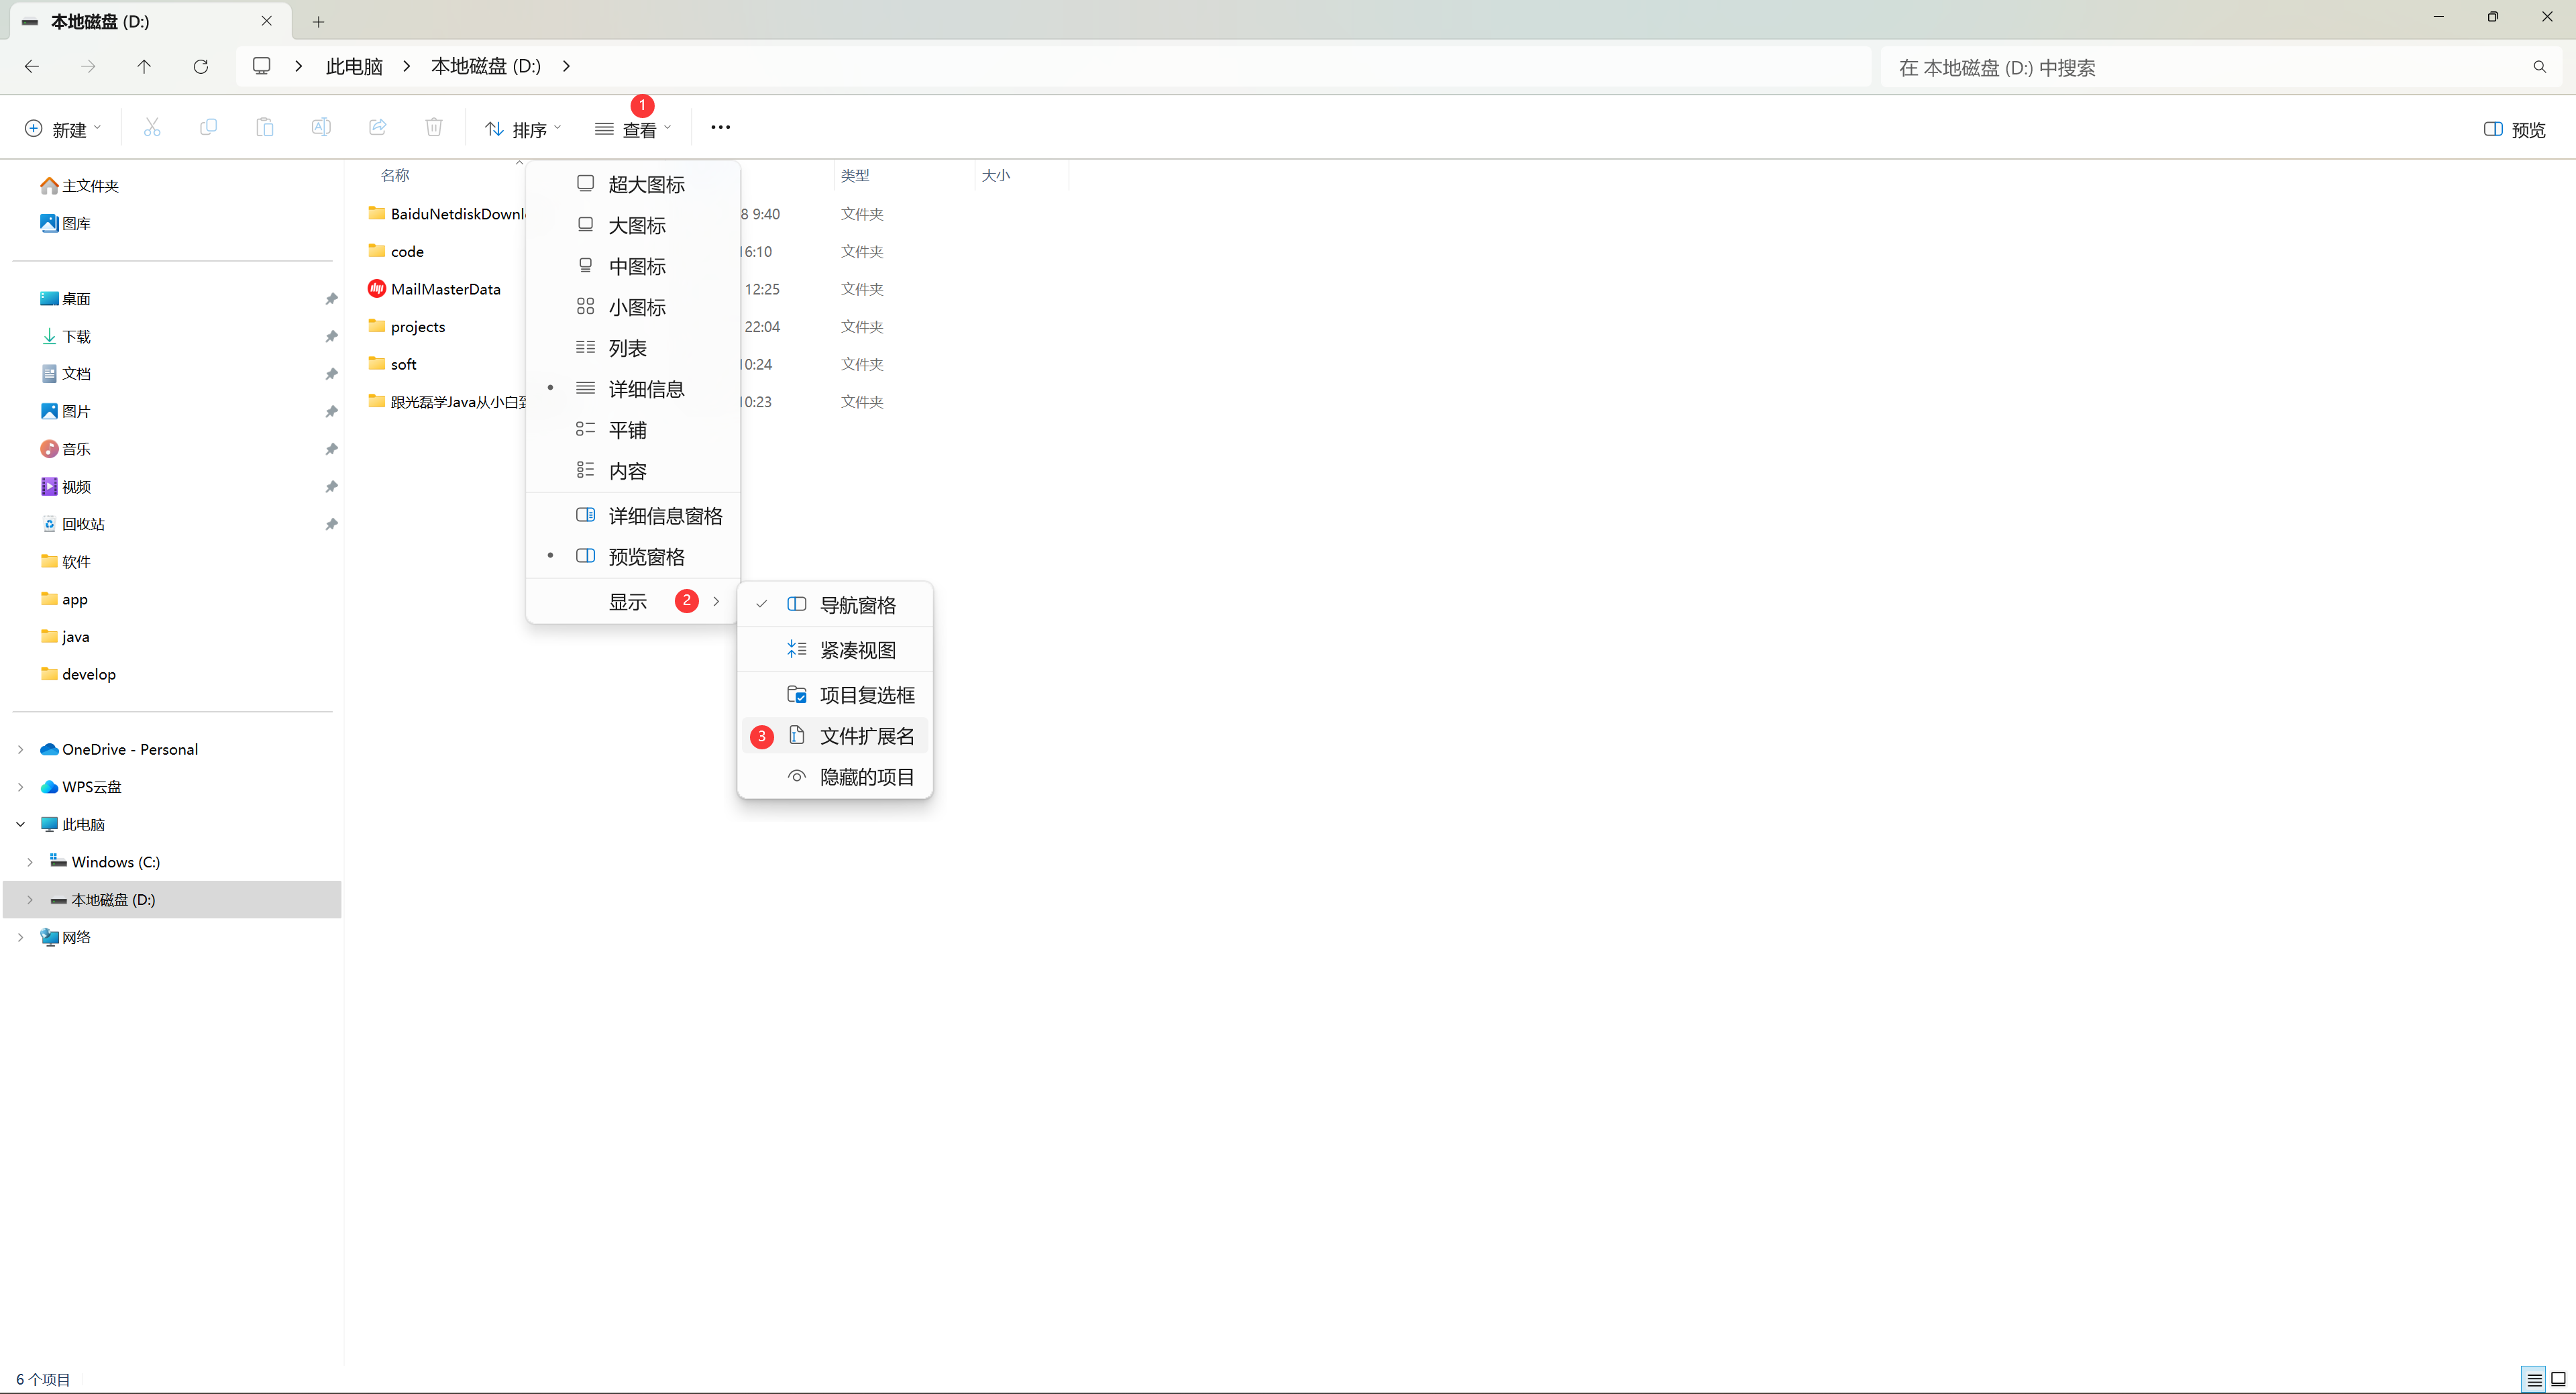This screenshot has height=1394, width=2576.
Task: Expand Windows (C:) drive node
Action: tap(30, 862)
